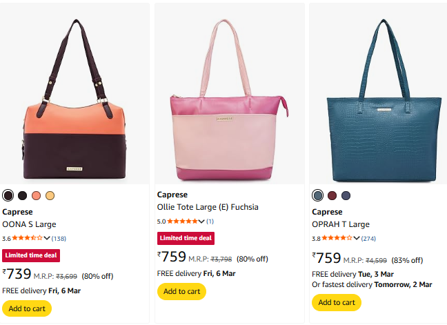
Task: Open the OONA S Large product title
Action: click(29, 224)
